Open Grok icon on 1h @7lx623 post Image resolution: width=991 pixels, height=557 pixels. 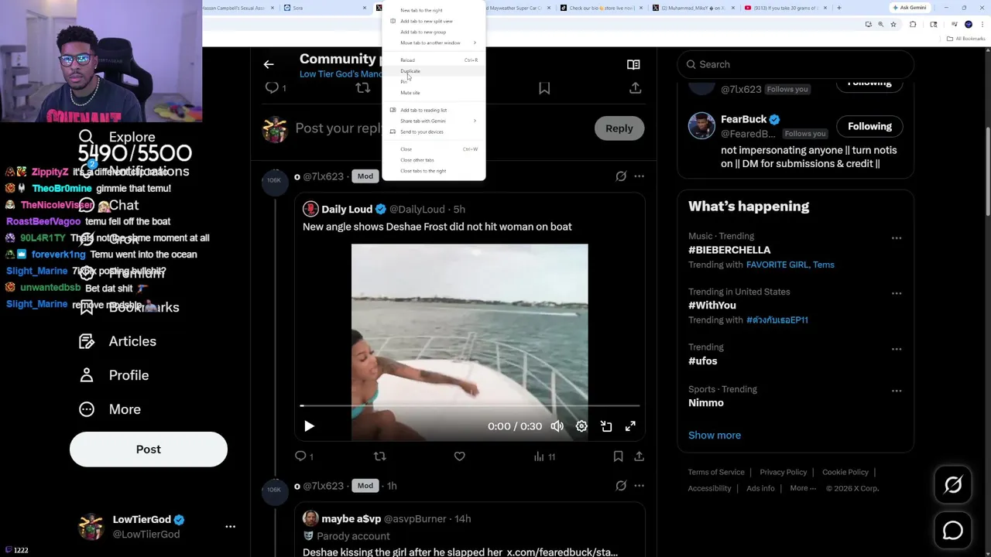tap(621, 486)
